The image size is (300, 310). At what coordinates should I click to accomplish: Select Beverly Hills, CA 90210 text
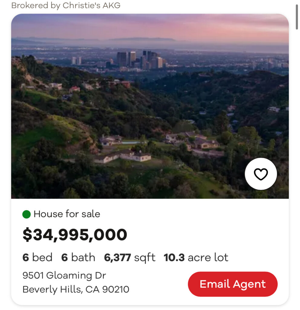tap(76, 289)
